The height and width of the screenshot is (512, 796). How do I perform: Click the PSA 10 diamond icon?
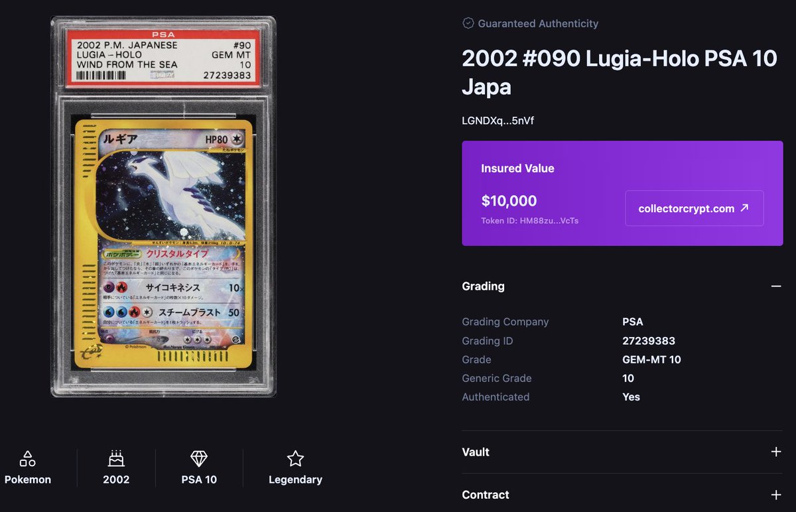click(199, 458)
